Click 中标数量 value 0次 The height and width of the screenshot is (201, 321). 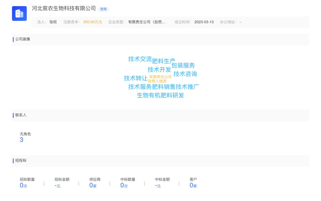coord(124,185)
